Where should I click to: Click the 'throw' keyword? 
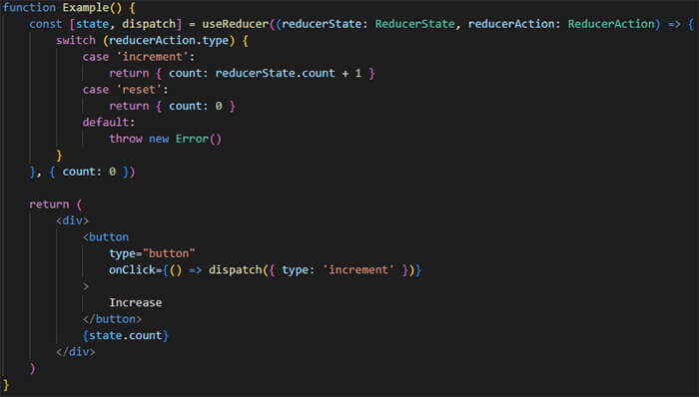point(126,139)
